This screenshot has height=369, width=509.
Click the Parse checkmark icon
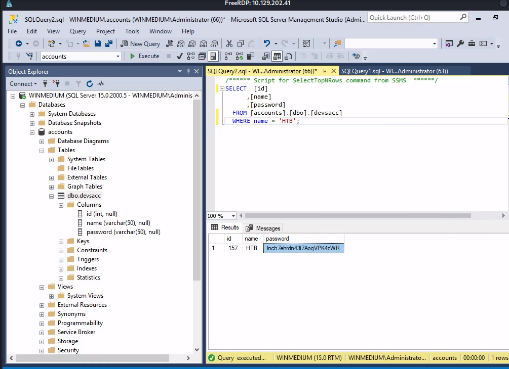[x=179, y=56]
